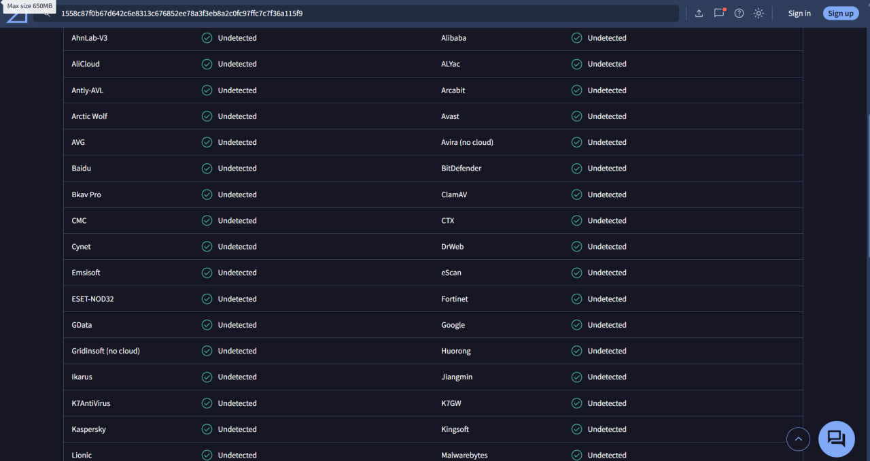Click the checkmark icon in Google row
870x461 pixels.
pos(576,325)
